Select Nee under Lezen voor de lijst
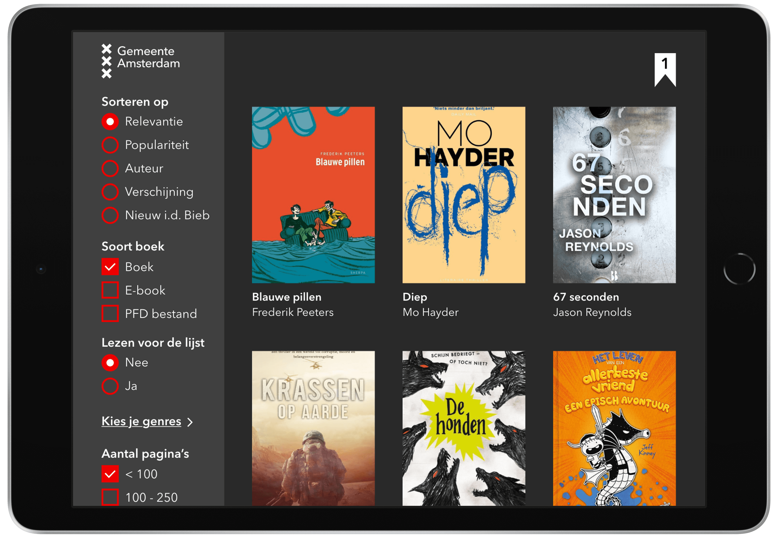The height and width of the screenshot is (538, 778). 110,363
